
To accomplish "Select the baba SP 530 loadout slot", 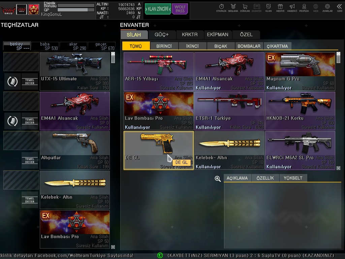I will (x=45, y=46).
